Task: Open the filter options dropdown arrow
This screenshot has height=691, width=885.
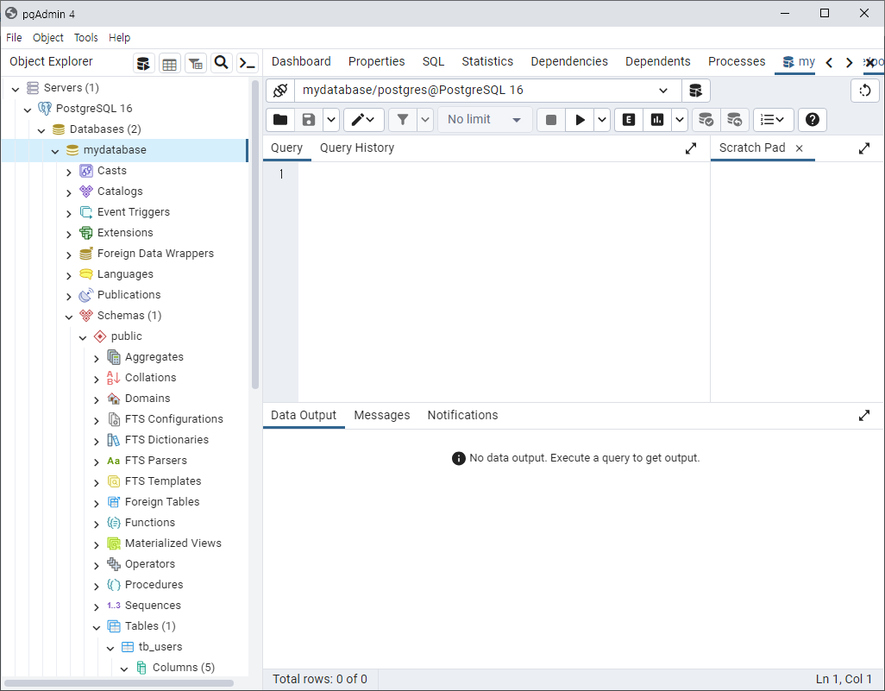Action: pyautogui.click(x=425, y=120)
